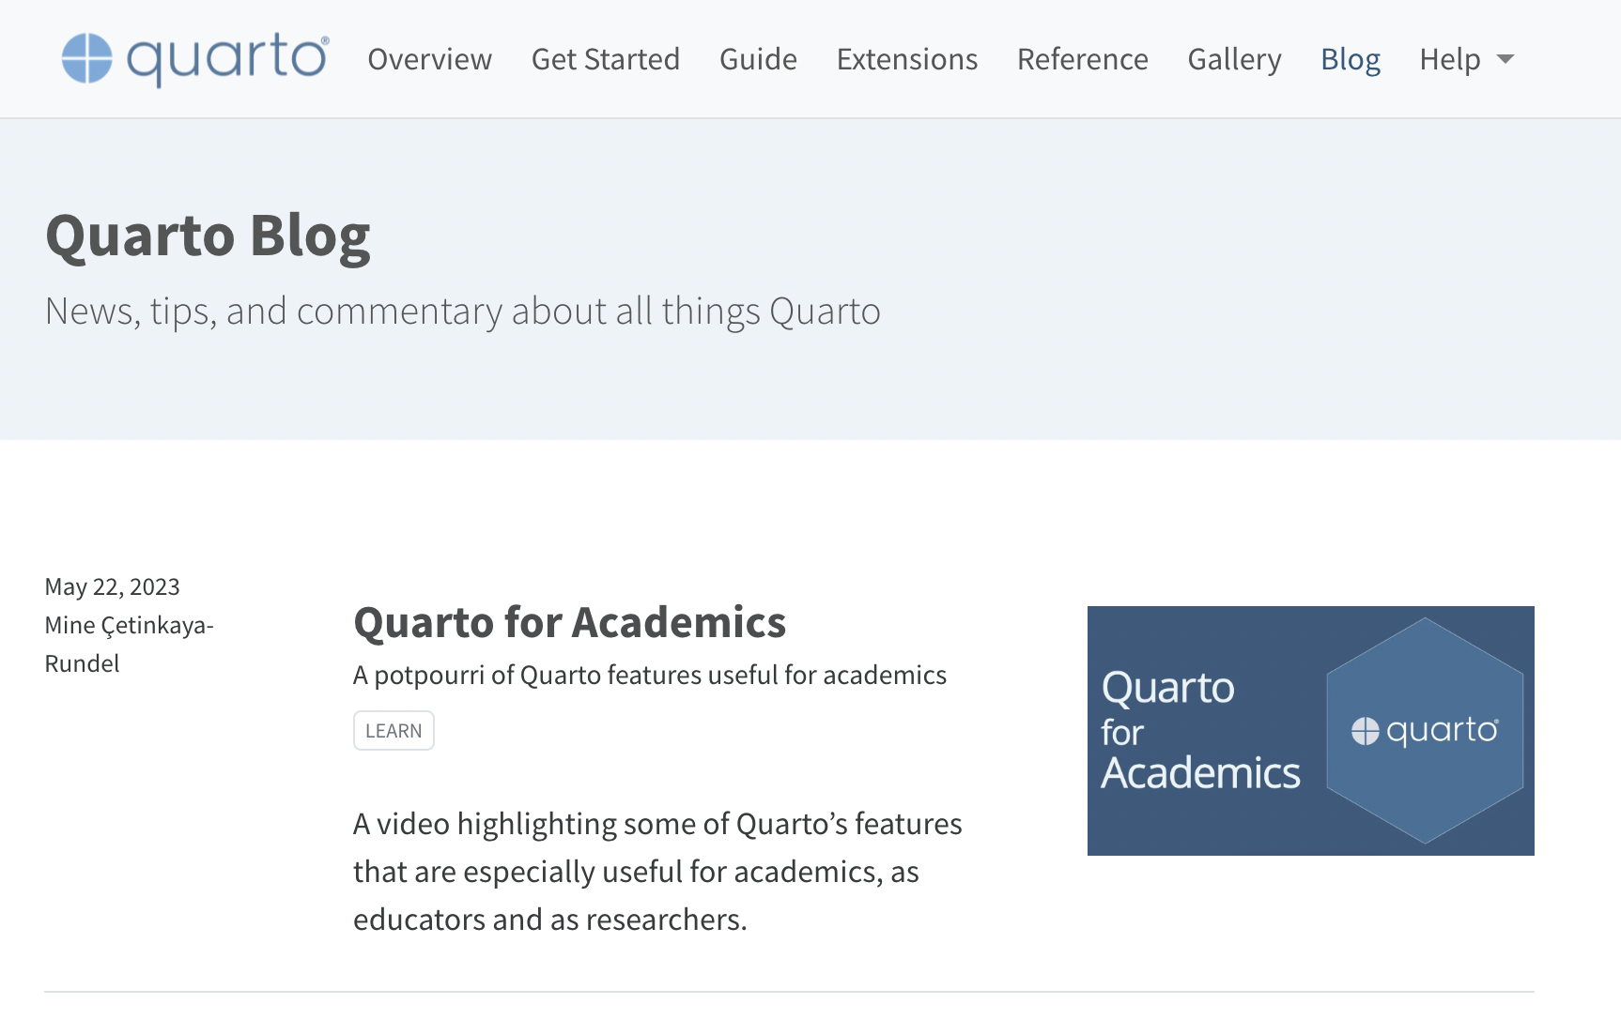1621x1019 pixels.
Task: Click the hexagon quarto logo in the thumbnail
Action: point(1424,730)
